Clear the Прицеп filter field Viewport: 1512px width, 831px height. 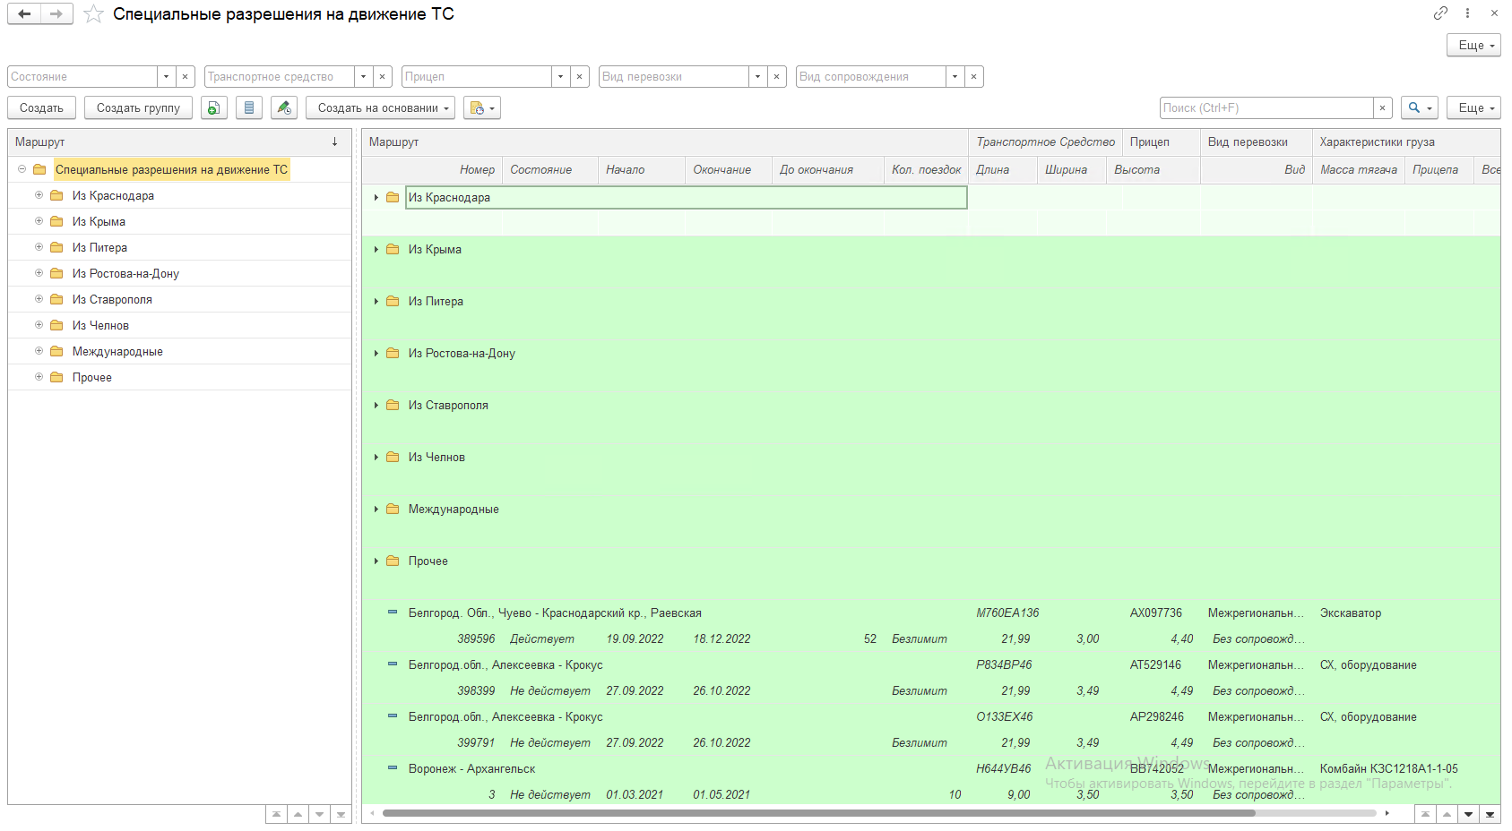(580, 77)
